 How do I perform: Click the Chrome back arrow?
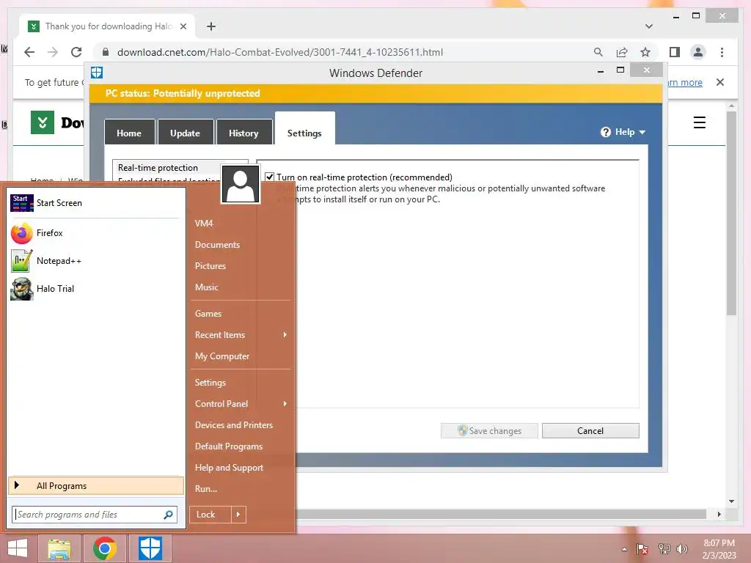pyautogui.click(x=29, y=52)
